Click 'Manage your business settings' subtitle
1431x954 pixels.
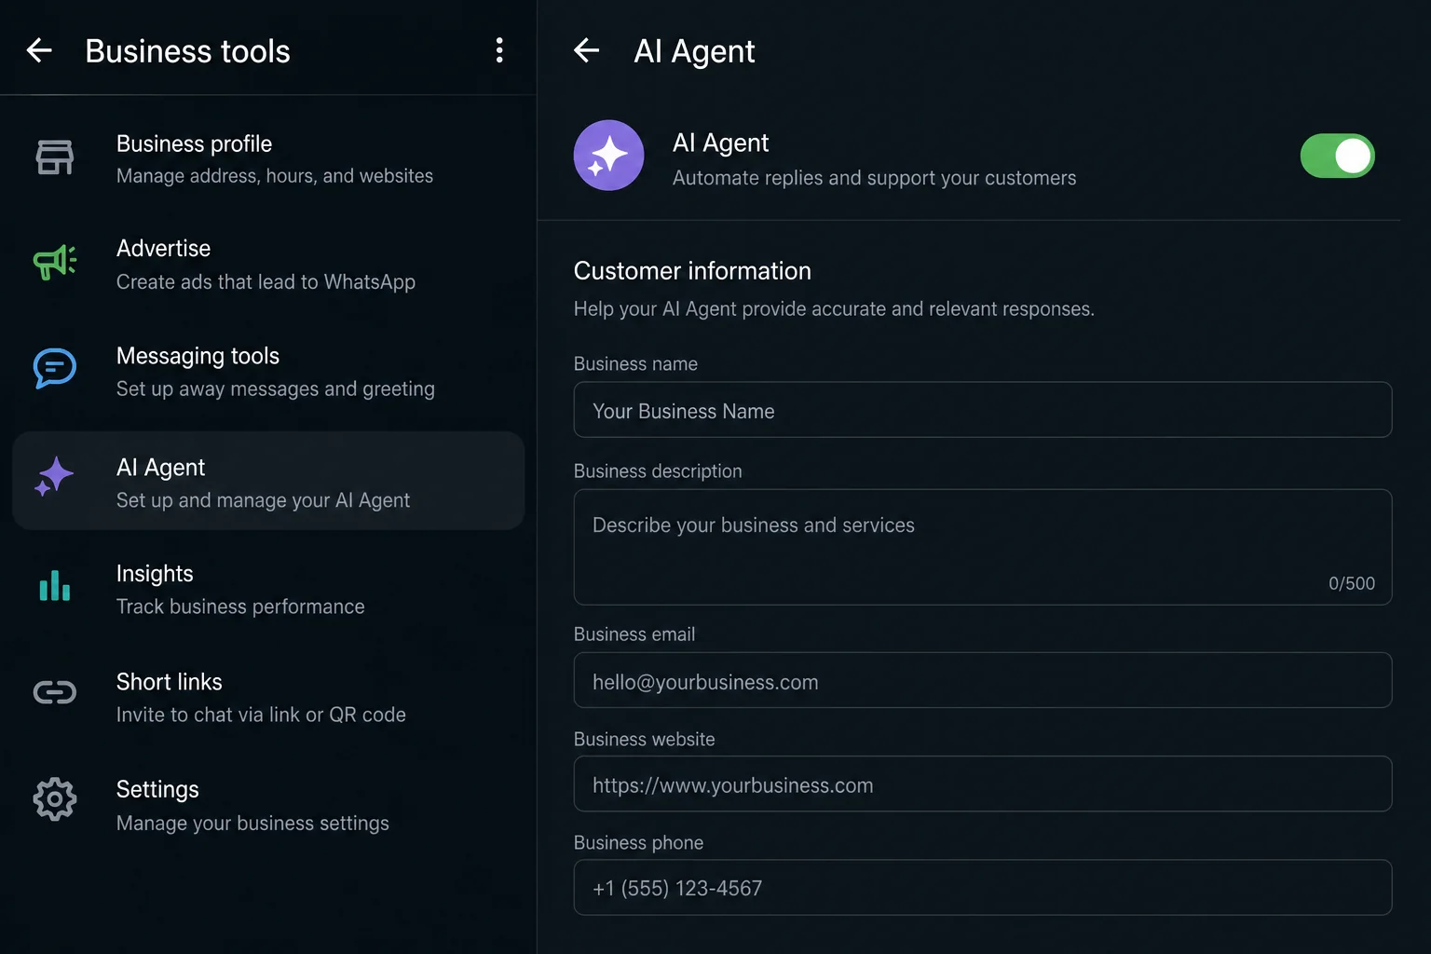[x=252, y=824]
